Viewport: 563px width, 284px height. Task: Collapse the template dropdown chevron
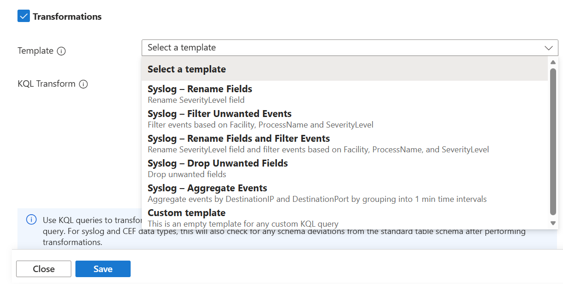[x=548, y=48]
